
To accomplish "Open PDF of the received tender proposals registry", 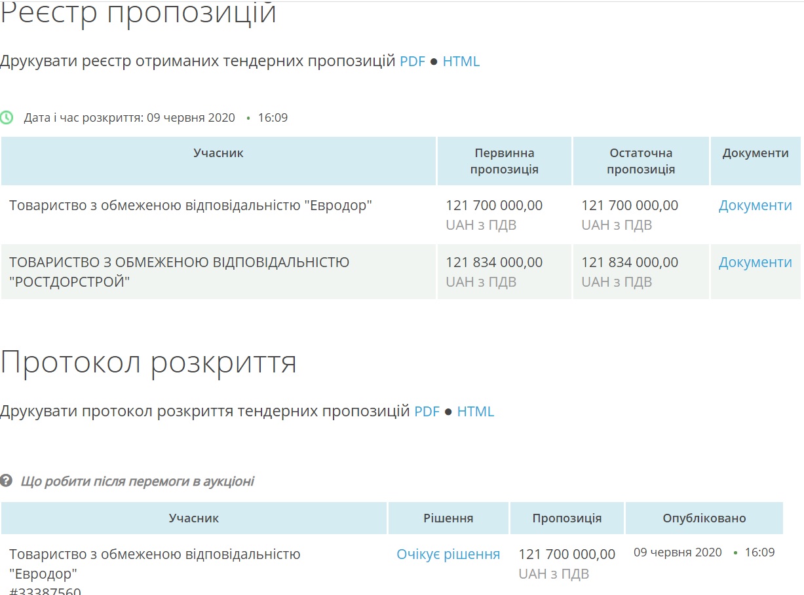I will (x=412, y=62).
